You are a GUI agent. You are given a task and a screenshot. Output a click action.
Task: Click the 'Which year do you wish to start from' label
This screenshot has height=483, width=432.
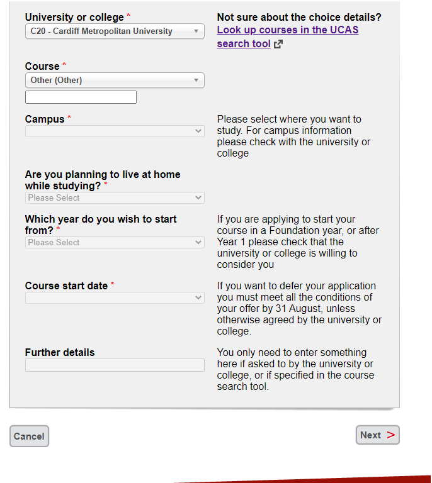point(101,225)
